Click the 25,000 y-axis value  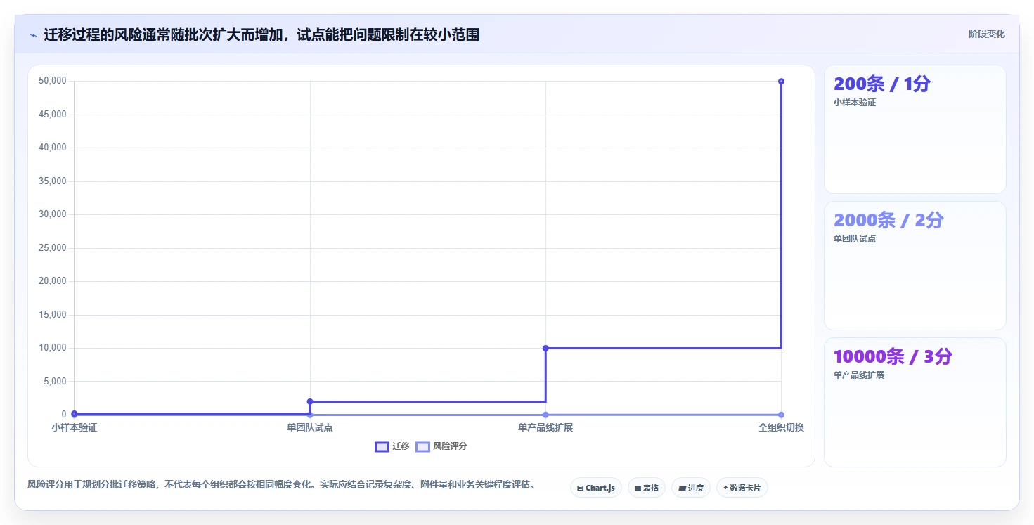[x=53, y=248]
